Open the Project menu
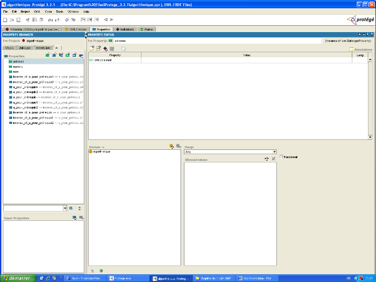376x282 pixels. pos(25,11)
